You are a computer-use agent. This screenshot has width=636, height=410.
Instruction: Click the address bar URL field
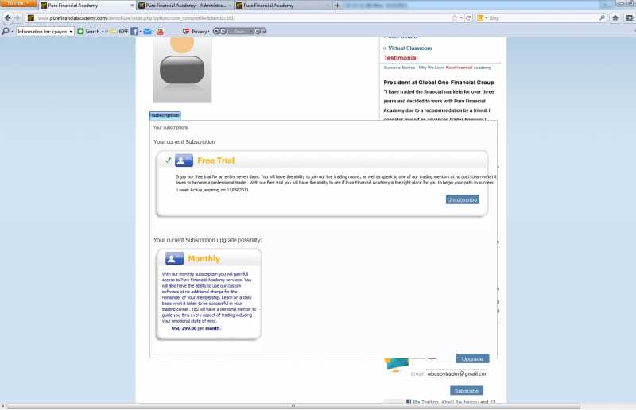tap(243, 17)
